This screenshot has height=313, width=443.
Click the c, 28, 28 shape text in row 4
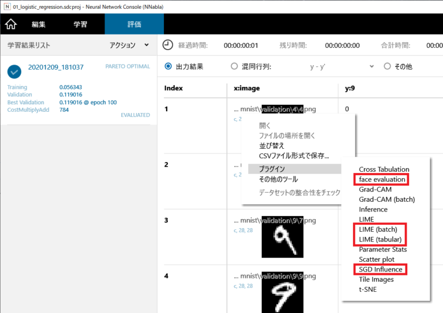tap(243, 286)
